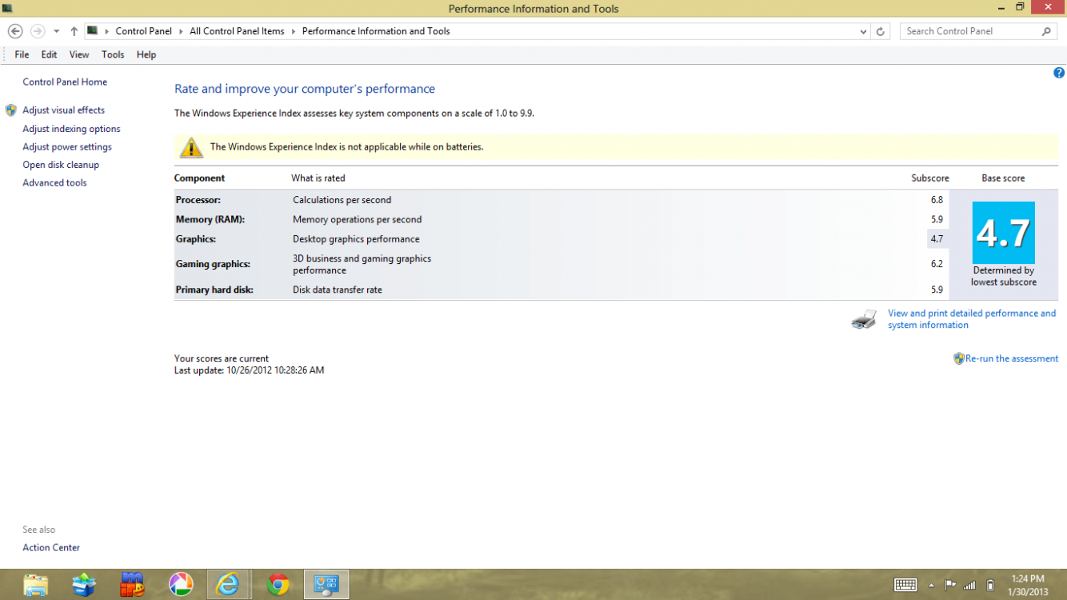
Task: Open the colorful books app on the taskbar
Action: (132, 585)
